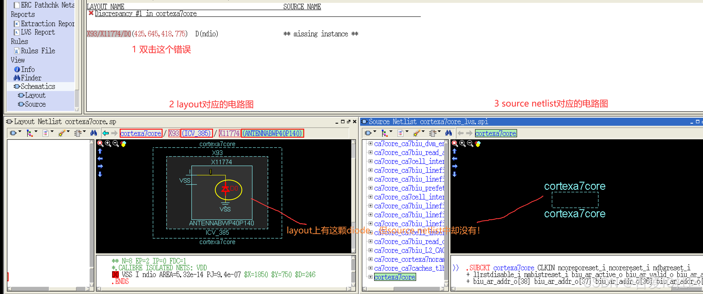
Task: Click layout netlist text horizontal scrollbar
Action: click(224, 289)
